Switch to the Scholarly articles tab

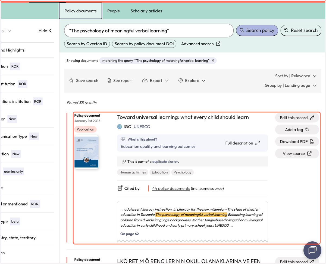[146, 11]
